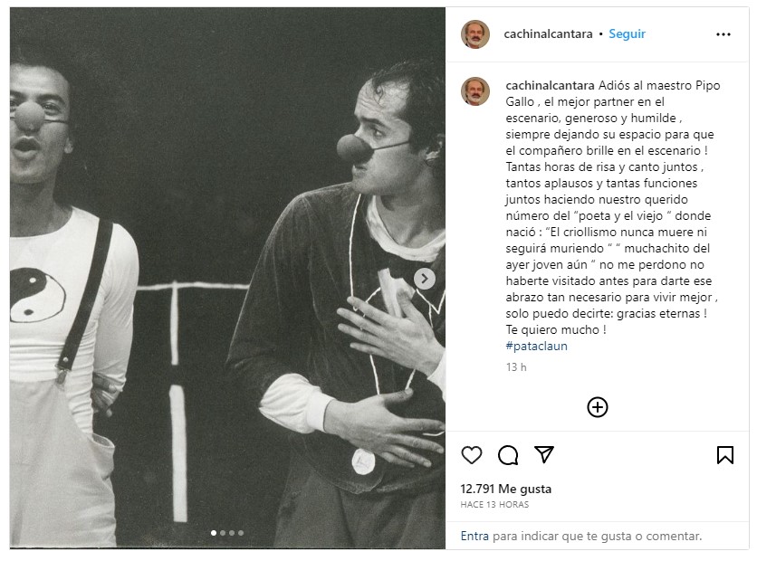Image resolution: width=757 pixels, height=561 pixels.
Task: Click the HACE 13 HORAS post date
Action: pyautogui.click(x=494, y=505)
